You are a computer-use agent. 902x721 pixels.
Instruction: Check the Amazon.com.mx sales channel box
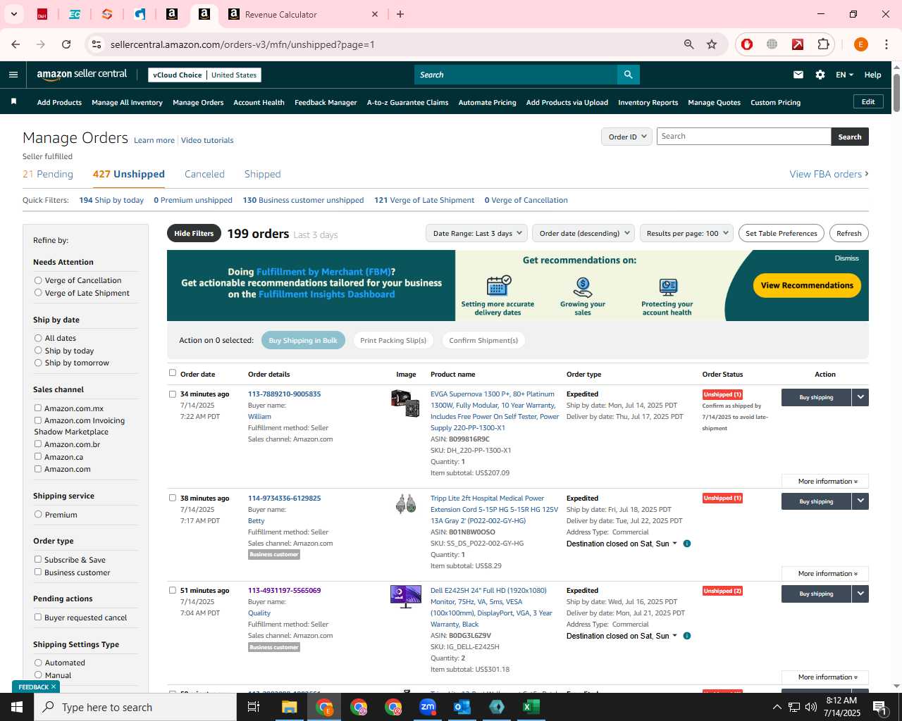pyautogui.click(x=38, y=408)
